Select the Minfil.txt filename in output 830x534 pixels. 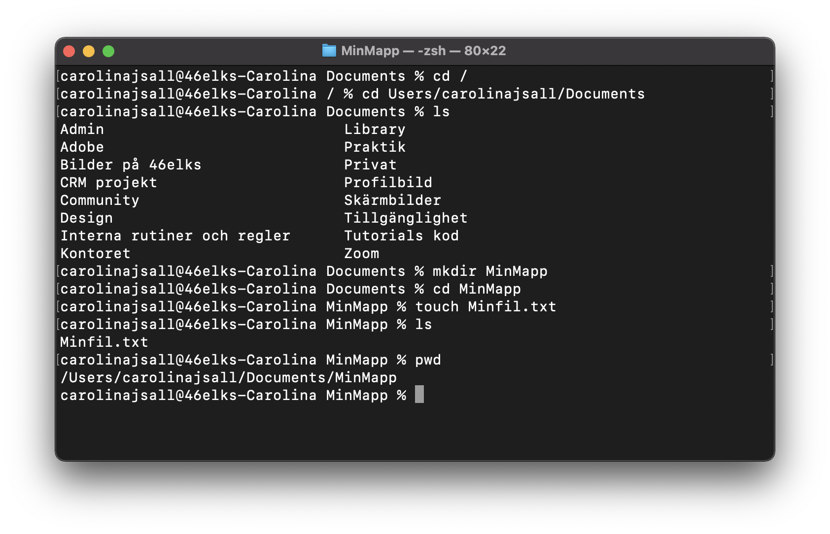[103, 341]
